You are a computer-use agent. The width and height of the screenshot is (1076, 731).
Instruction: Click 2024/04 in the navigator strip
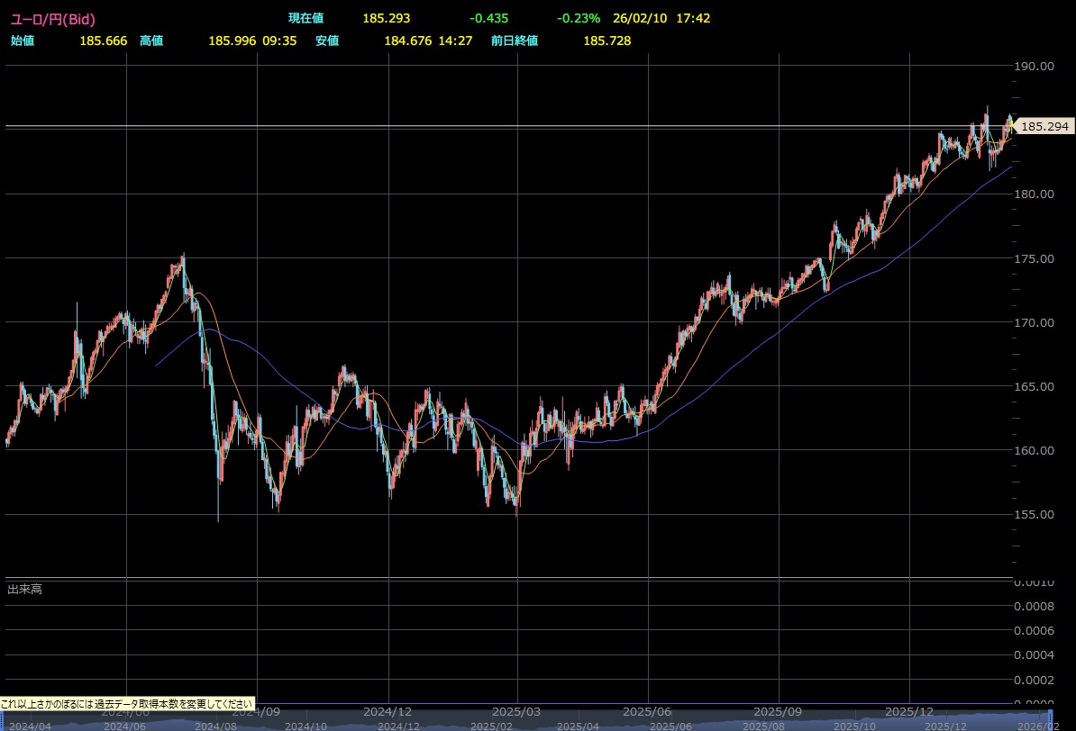31,726
